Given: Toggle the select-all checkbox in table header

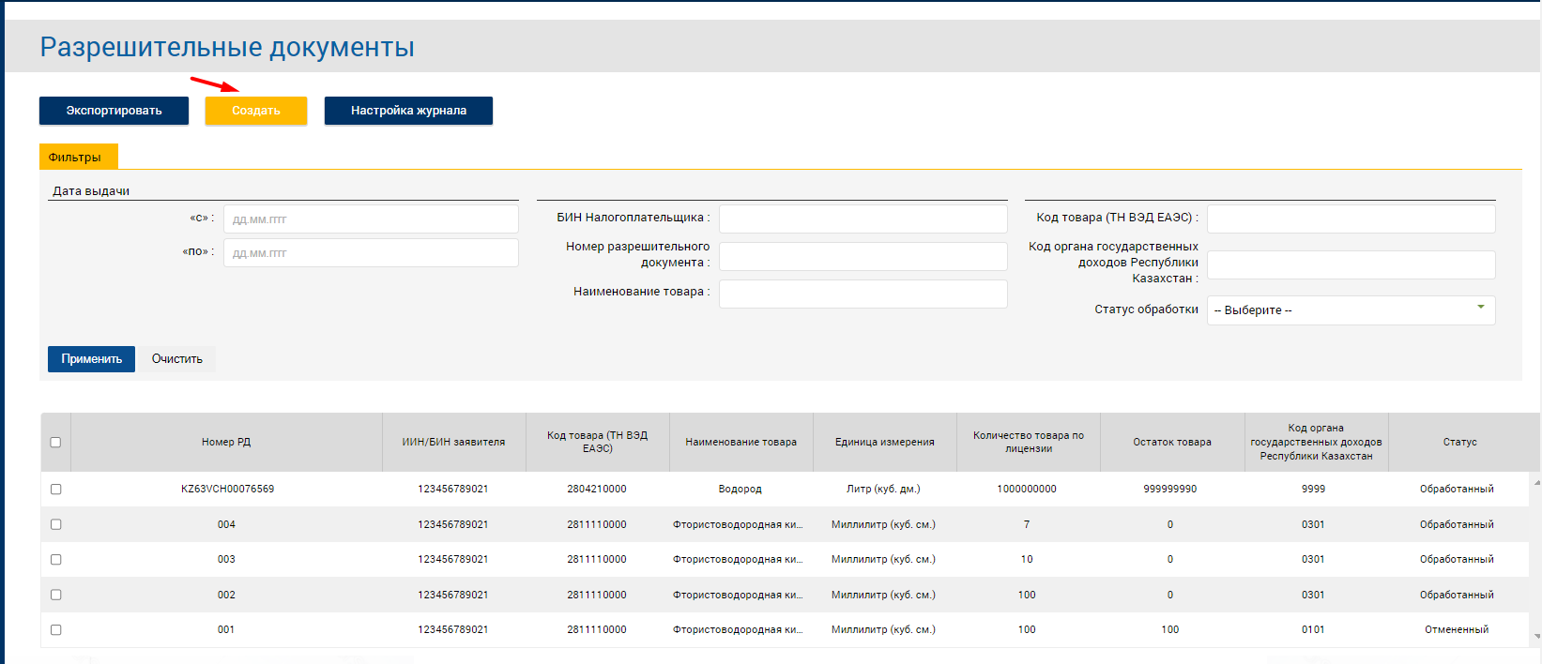Looking at the screenshot, I should point(55,443).
